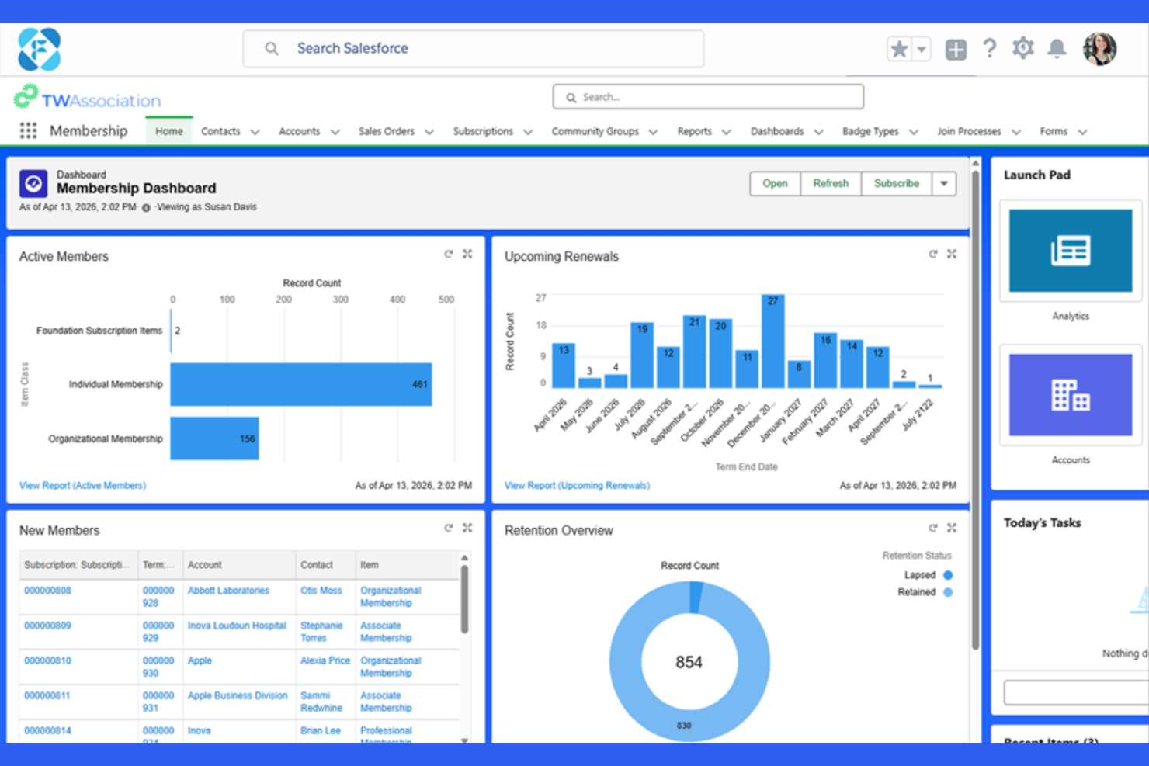Click the Search Salesforce input field
Image resolution: width=1149 pixels, height=766 pixels.
(474, 49)
